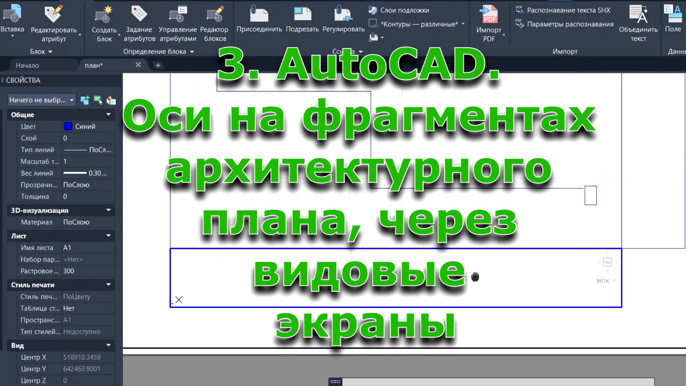Select the Объединить текст tool
Screen dimensions: 686x386
tap(638, 14)
